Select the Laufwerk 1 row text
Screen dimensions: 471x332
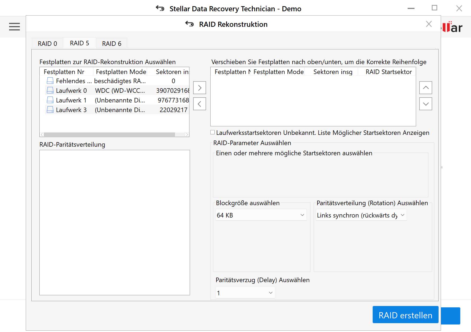(x=71, y=100)
